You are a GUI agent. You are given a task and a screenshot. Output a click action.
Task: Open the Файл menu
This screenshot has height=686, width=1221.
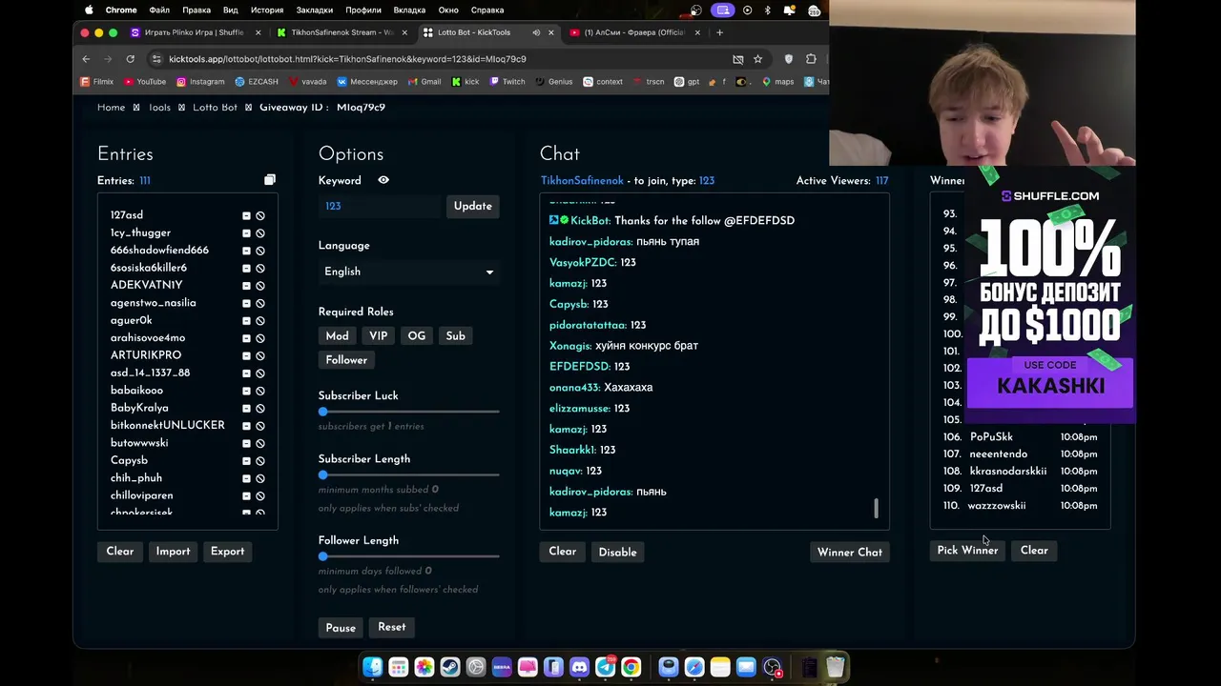[x=159, y=10]
